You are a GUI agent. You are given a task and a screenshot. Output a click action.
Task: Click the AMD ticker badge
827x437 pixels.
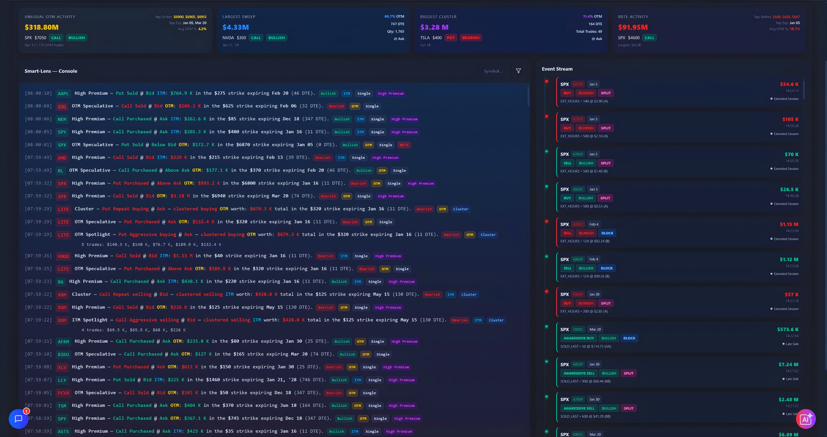click(62, 157)
